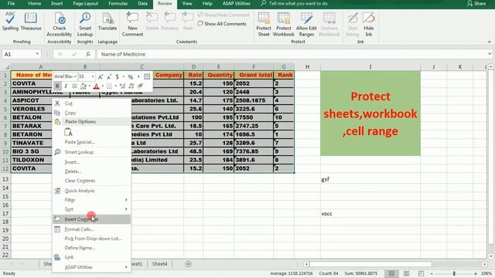Switch to Normal view in status bar
495x278 pixels.
coord(391,273)
